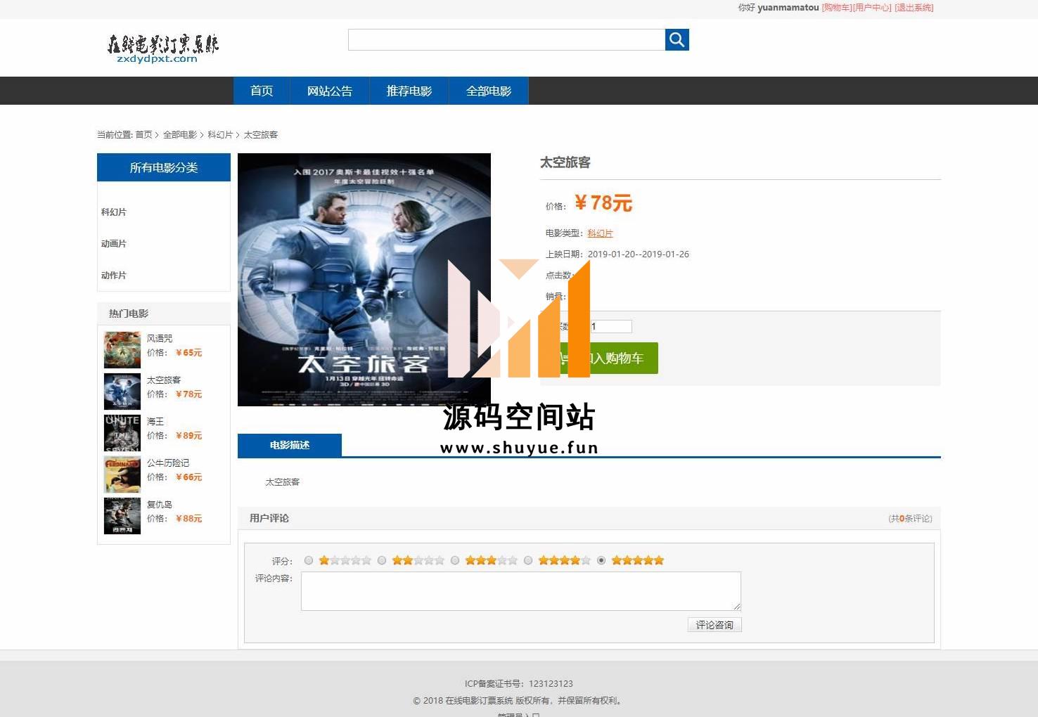The width and height of the screenshot is (1038, 717).
Task: Open the 太空旅客 thumbnail in hot movies
Action: 122,392
